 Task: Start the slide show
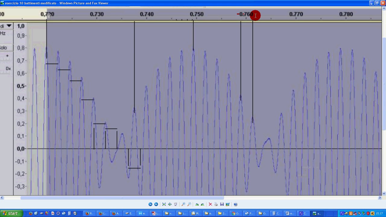(x=176, y=204)
